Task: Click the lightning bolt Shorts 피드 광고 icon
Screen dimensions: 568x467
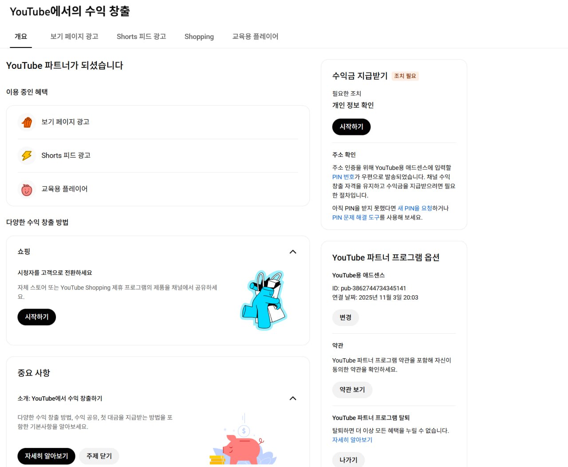Action: tap(27, 155)
